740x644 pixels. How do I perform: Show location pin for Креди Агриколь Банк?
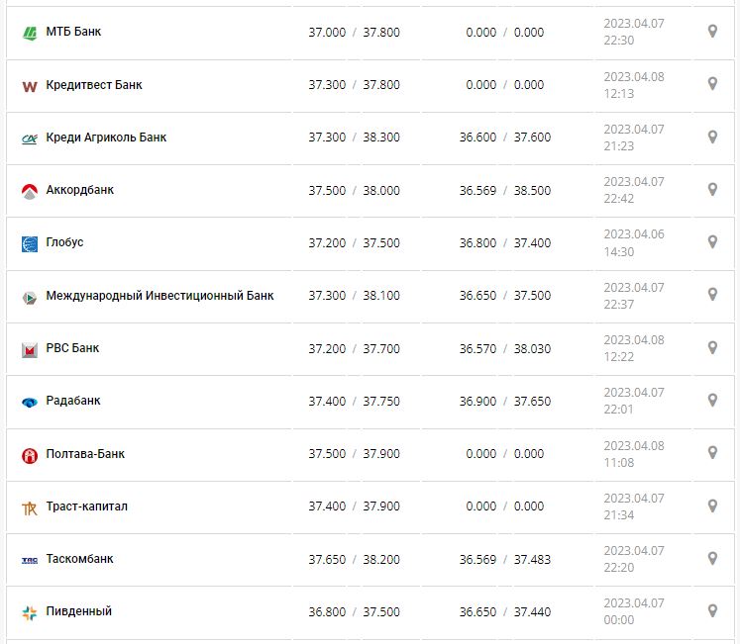(x=711, y=137)
